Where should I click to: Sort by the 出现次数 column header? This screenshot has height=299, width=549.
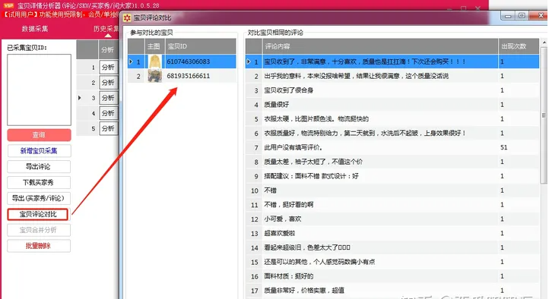[519, 46]
